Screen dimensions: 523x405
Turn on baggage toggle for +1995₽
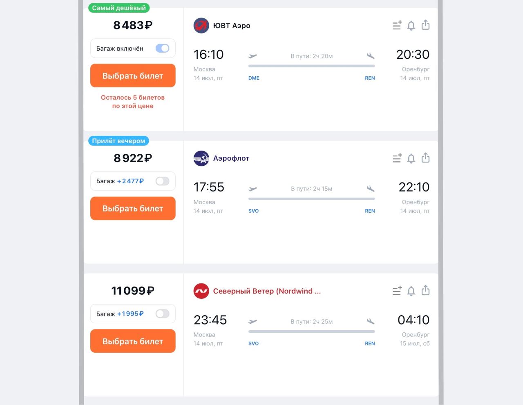(162, 314)
